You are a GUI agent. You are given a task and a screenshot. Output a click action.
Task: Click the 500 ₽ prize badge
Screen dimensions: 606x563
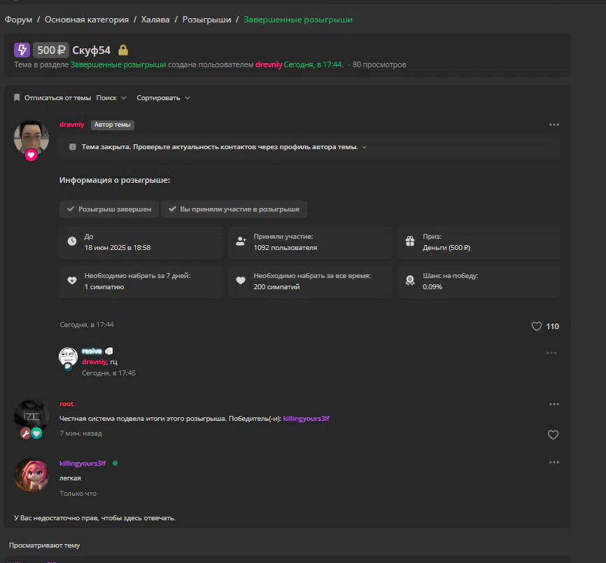51,50
